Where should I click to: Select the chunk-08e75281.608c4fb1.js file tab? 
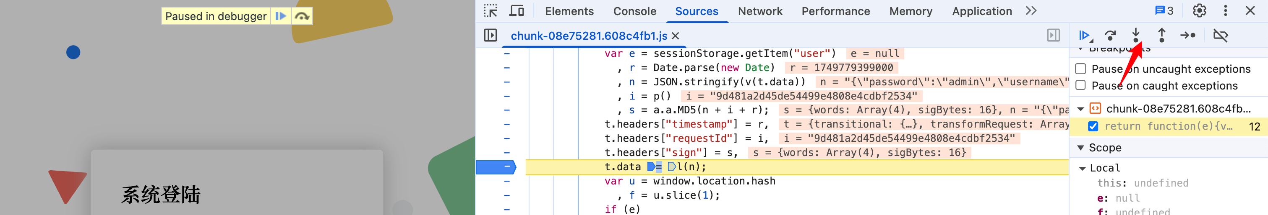click(589, 36)
